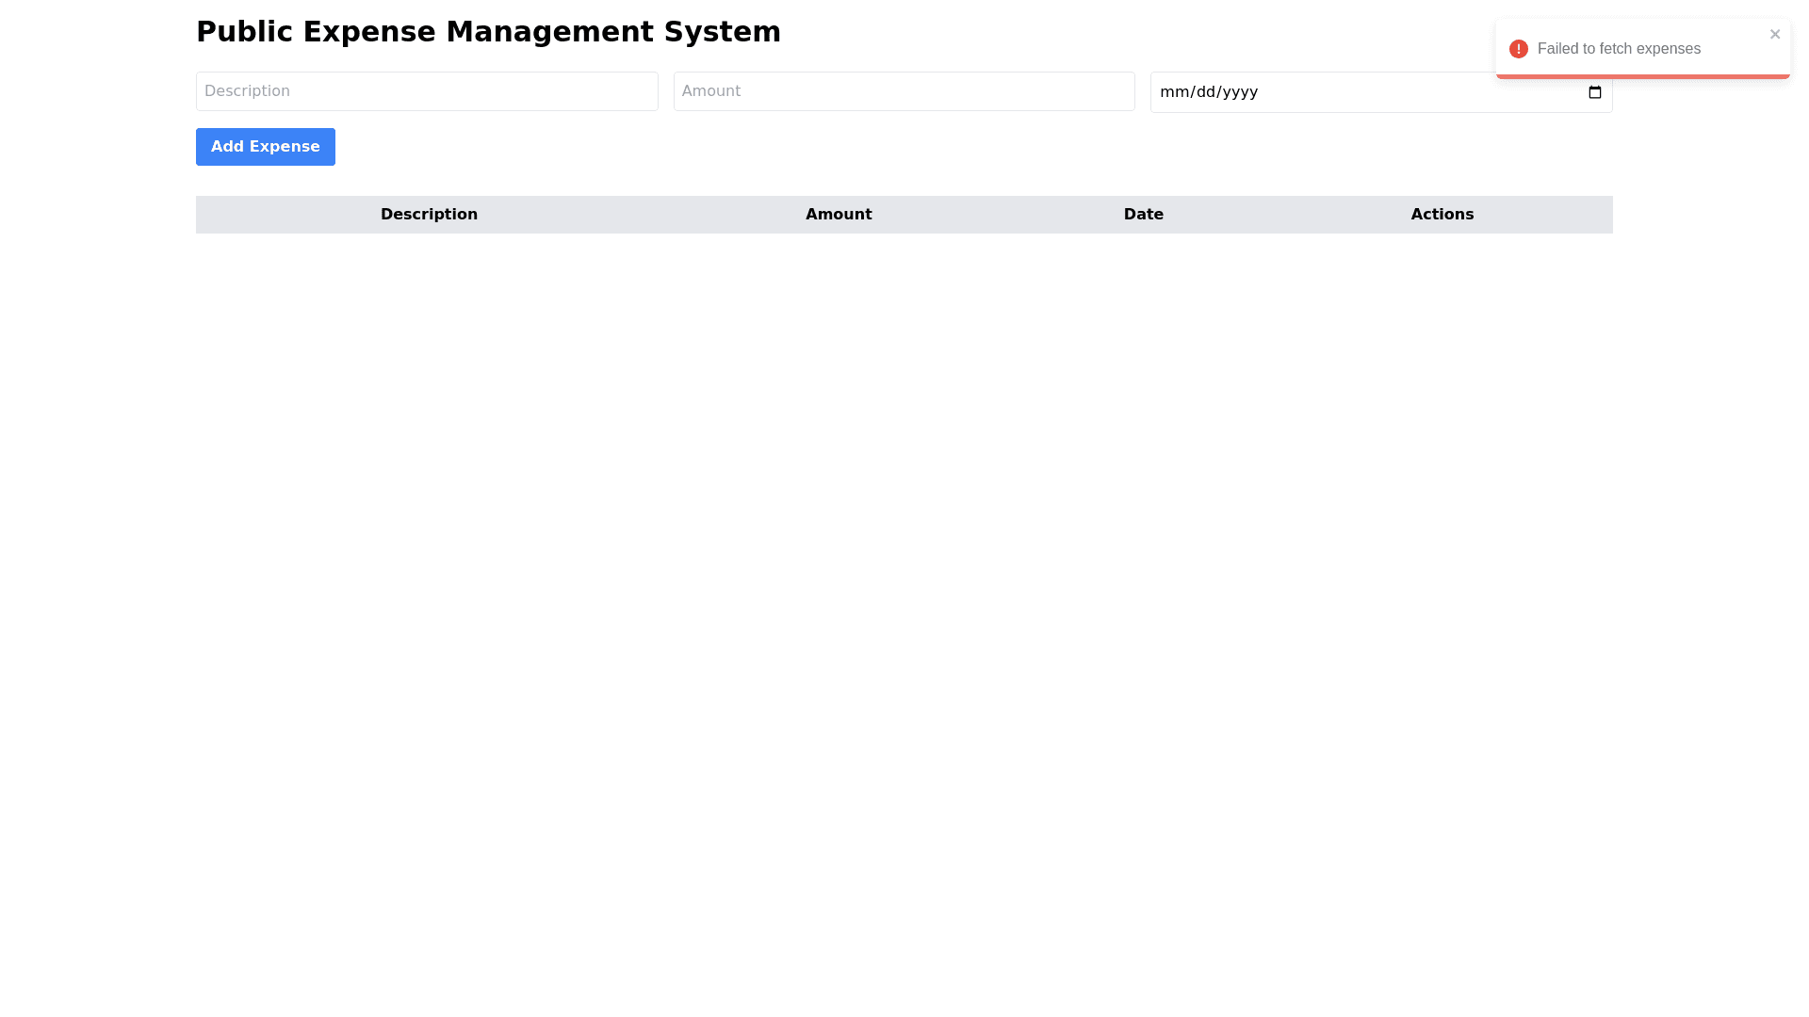Click the Description column header
The image size is (1809, 1017).
tap(429, 215)
